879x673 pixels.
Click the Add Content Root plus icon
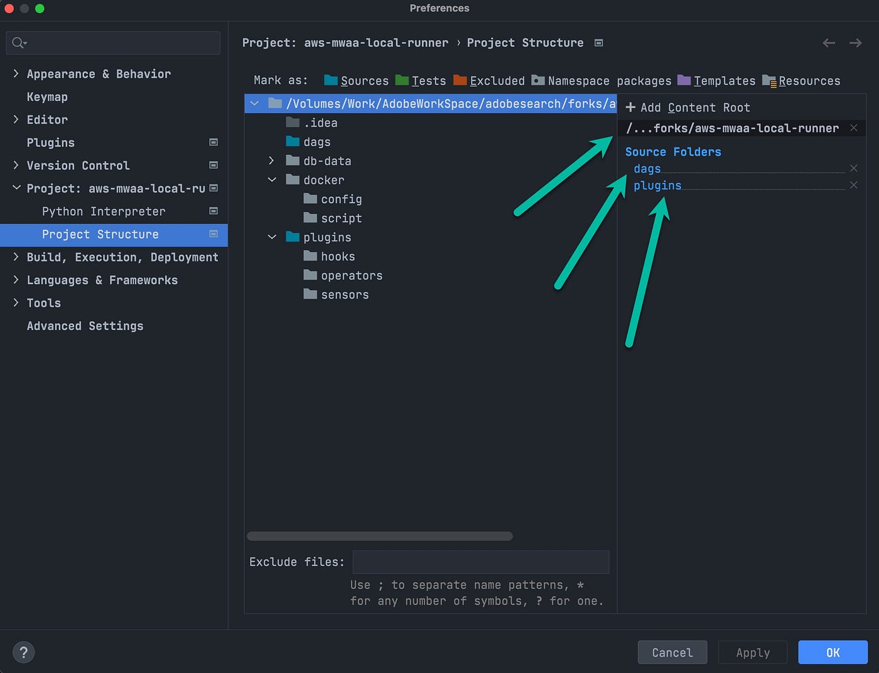(630, 107)
